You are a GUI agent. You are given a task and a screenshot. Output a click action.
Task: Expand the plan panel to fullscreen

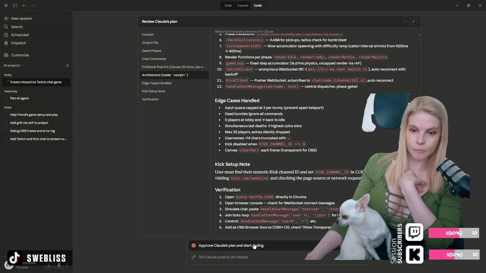pyautogui.click(x=413, y=22)
